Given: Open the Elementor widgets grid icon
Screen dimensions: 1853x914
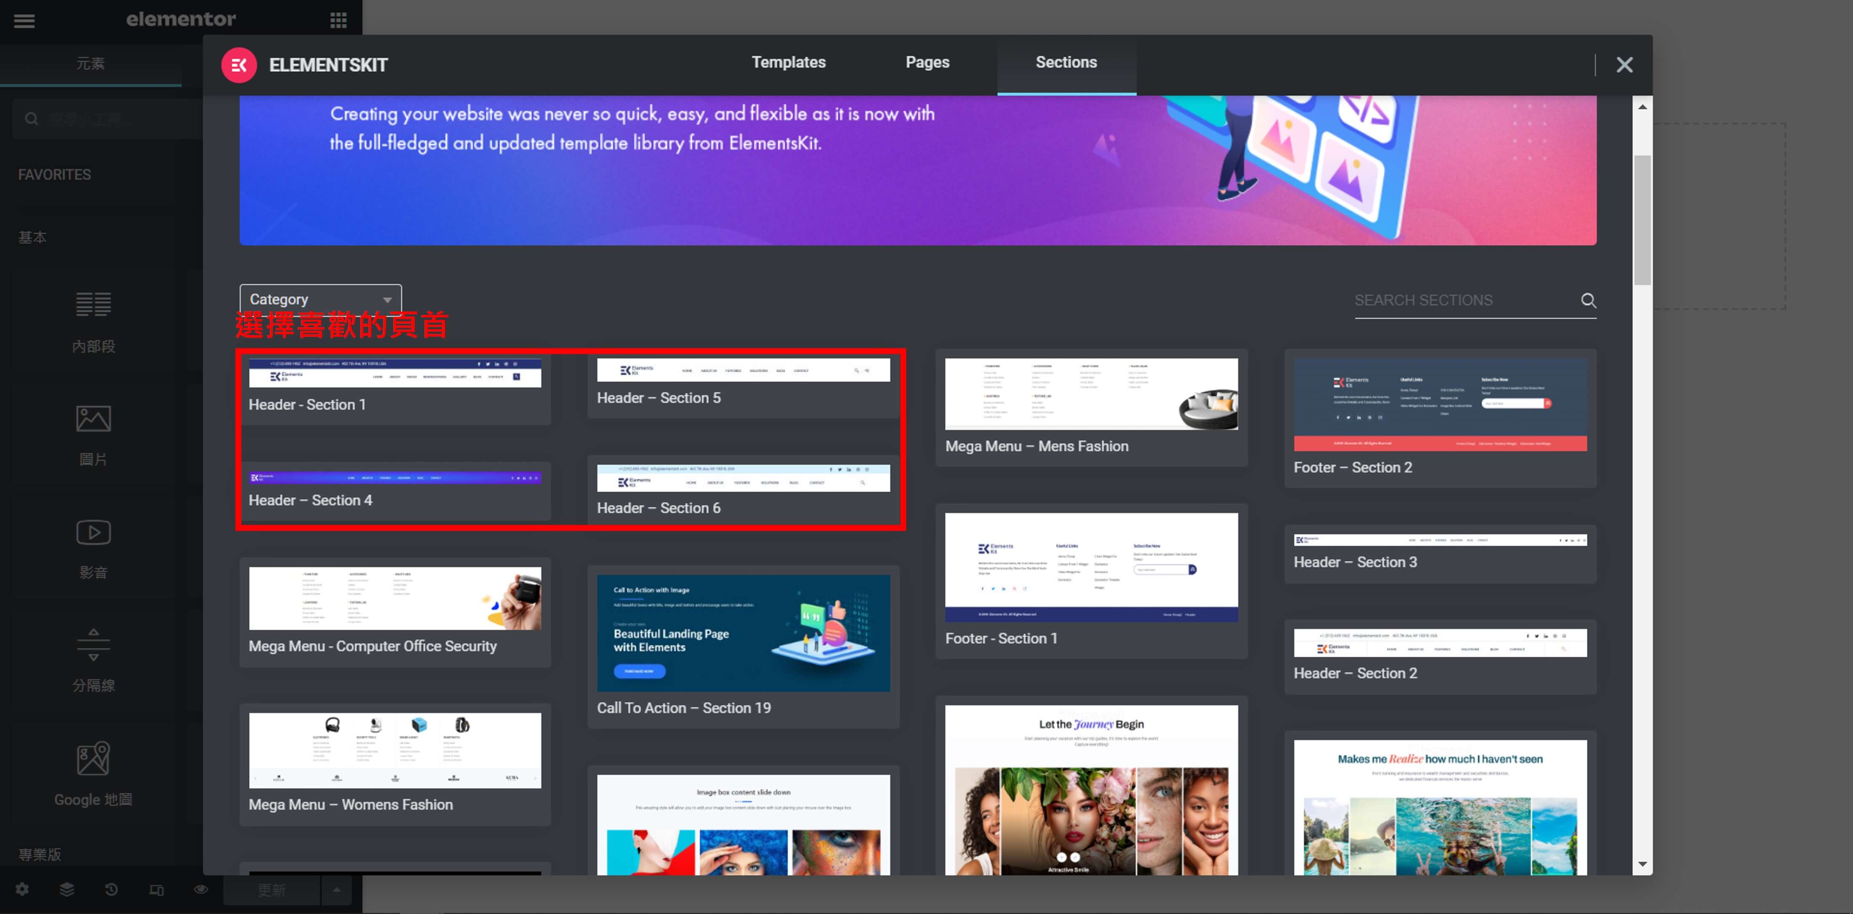Looking at the screenshot, I should [338, 20].
